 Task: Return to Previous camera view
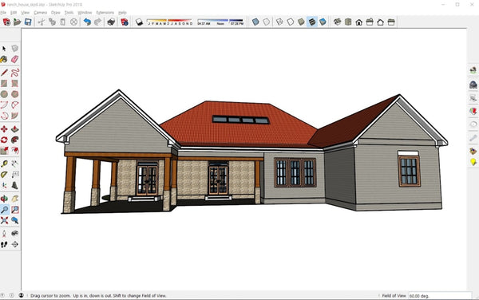[x=14, y=220]
